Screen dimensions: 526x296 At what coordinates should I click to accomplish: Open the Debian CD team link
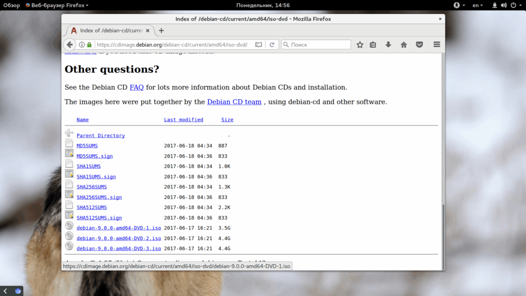[234, 102]
